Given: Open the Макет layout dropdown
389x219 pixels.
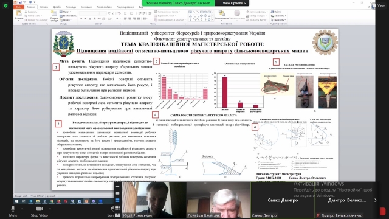Looking at the screenshot, I should (65, 12).
